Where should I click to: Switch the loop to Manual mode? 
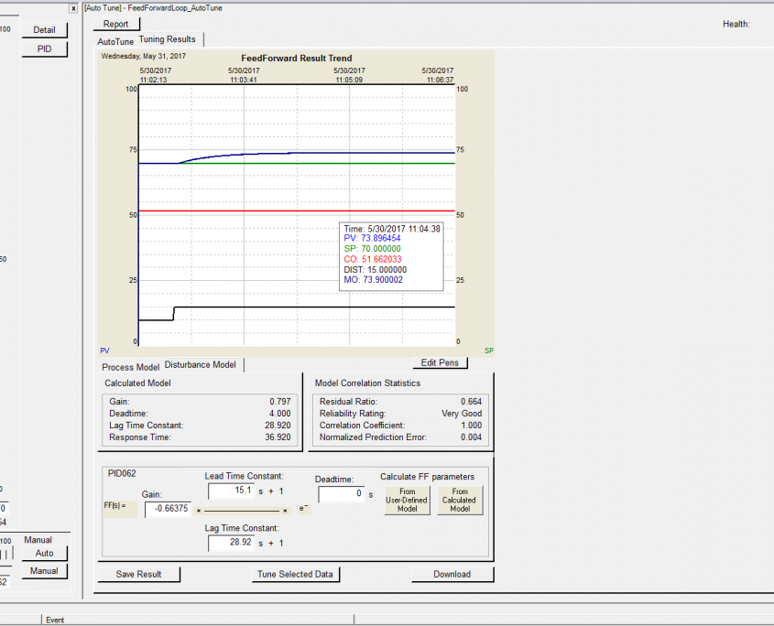[x=44, y=570]
